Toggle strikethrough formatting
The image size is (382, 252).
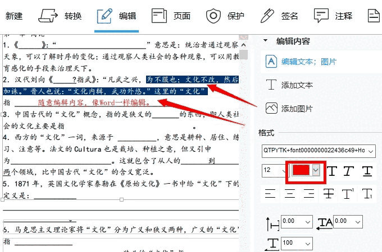pos(329,194)
